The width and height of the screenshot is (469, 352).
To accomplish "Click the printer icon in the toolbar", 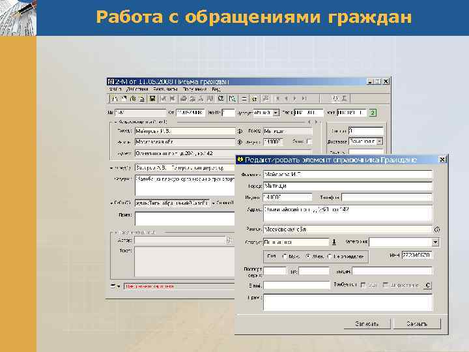I will tap(183, 98).
